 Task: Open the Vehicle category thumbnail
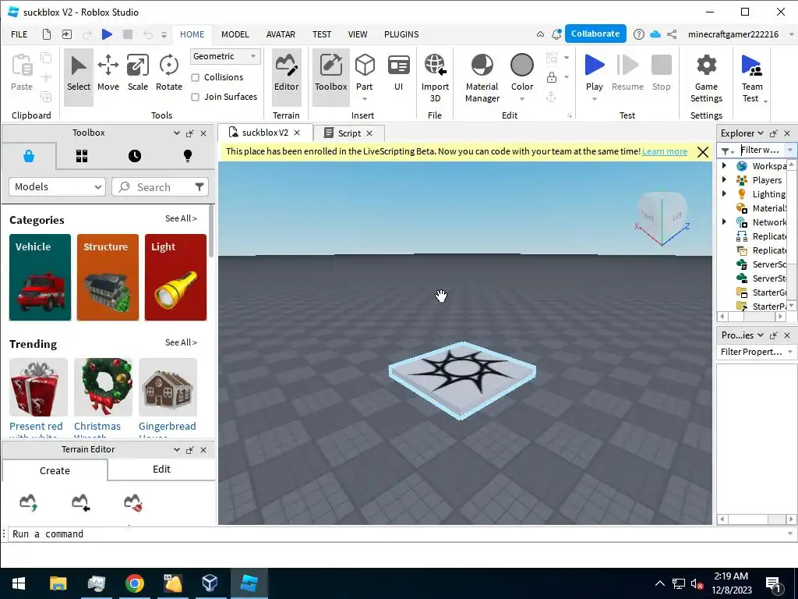(41, 278)
